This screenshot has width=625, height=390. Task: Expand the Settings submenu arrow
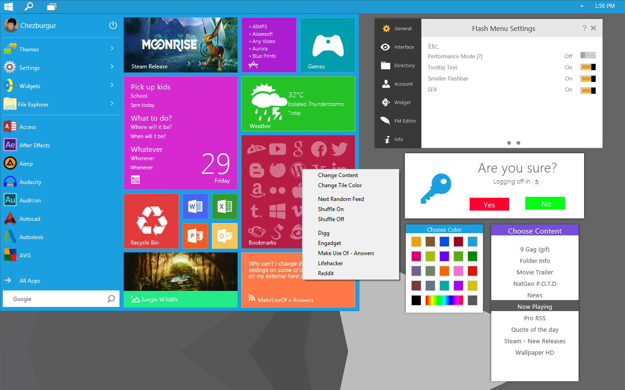112,67
